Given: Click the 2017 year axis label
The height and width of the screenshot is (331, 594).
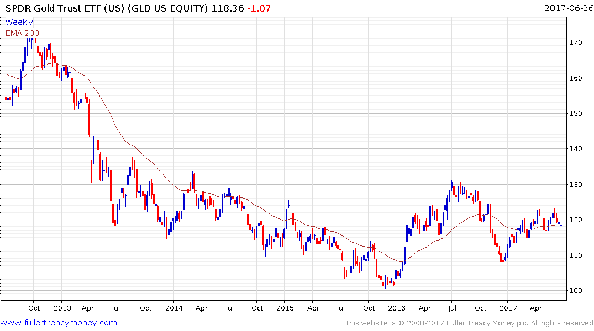Looking at the screenshot, I should (508, 308).
